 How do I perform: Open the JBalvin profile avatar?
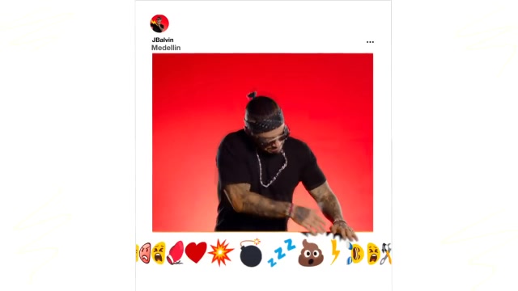click(x=159, y=23)
